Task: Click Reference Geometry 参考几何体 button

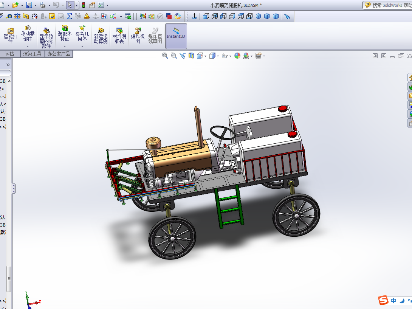Action: pos(82,36)
